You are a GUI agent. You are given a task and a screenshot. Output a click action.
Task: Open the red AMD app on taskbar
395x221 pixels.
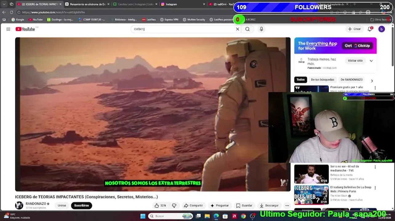(234, 216)
